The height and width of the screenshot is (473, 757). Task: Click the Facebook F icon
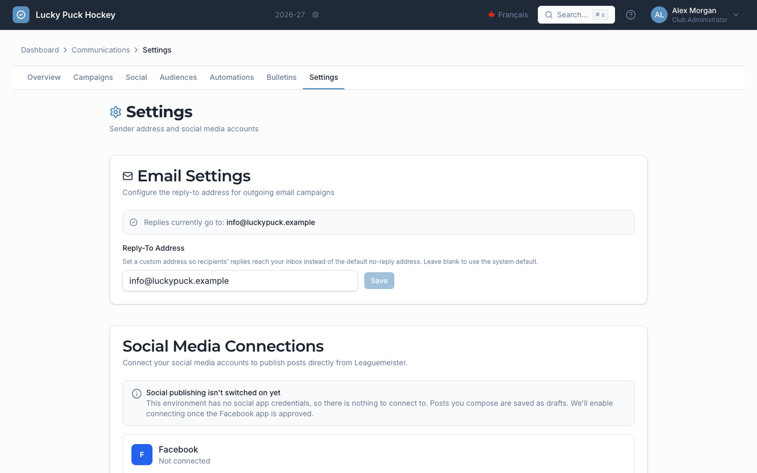(x=142, y=455)
